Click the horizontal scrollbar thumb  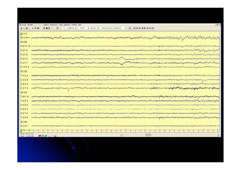point(148,135)
